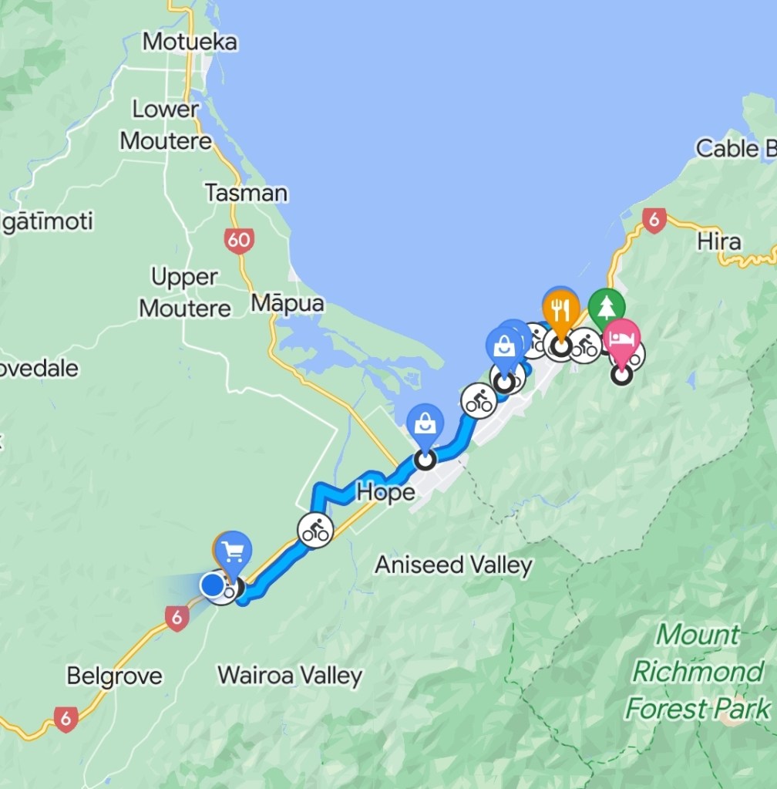Tap the Highway 60 shield marker

239,241
